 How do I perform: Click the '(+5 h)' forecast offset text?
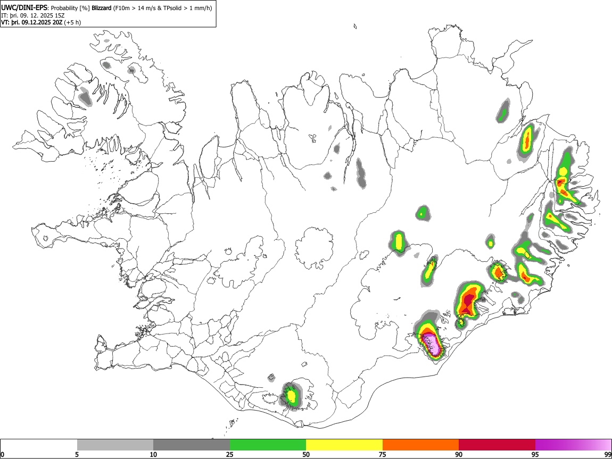click(72, 22)
